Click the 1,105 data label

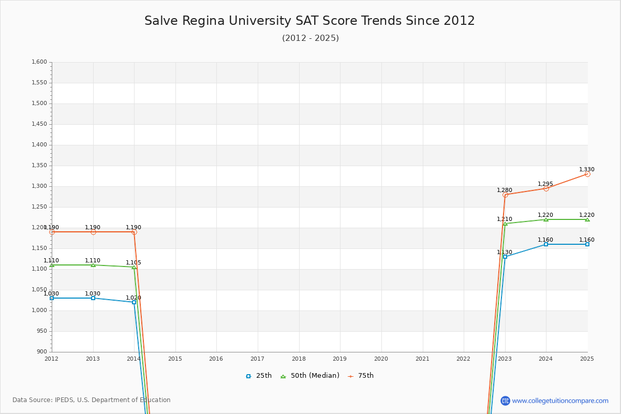(x=134, y=263)
